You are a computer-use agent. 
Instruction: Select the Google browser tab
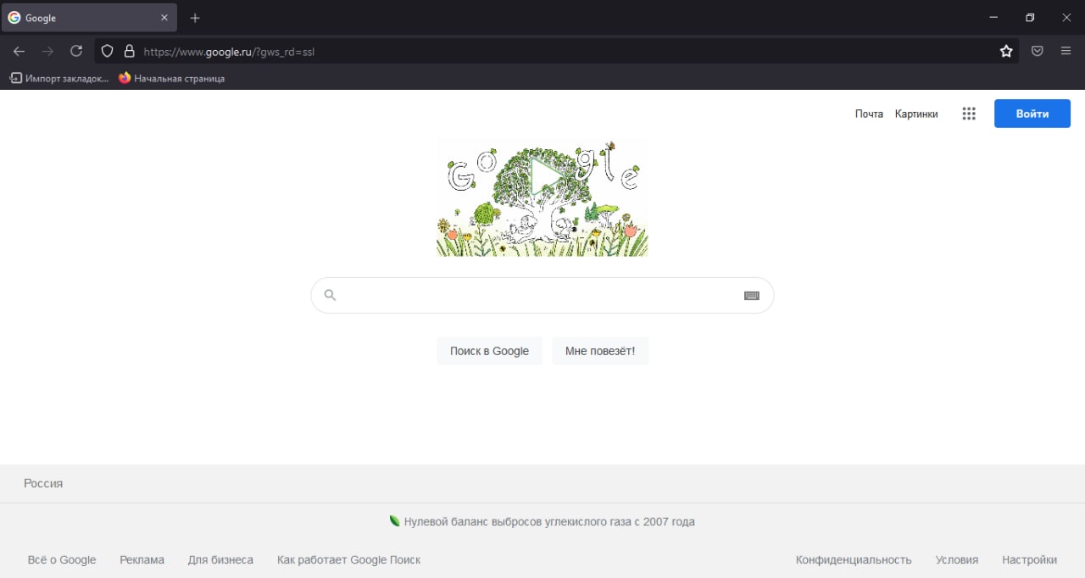(x=88, y=18)
